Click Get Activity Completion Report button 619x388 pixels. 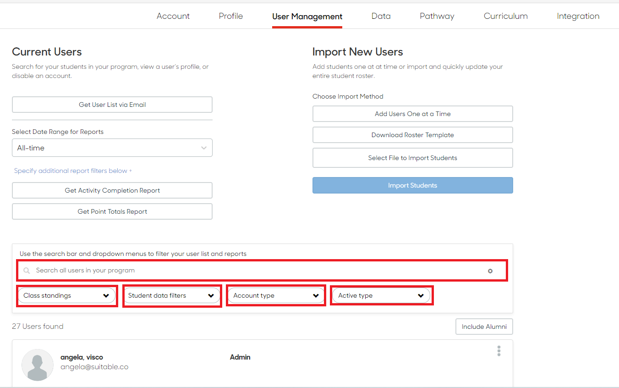[x=112, y=190]
